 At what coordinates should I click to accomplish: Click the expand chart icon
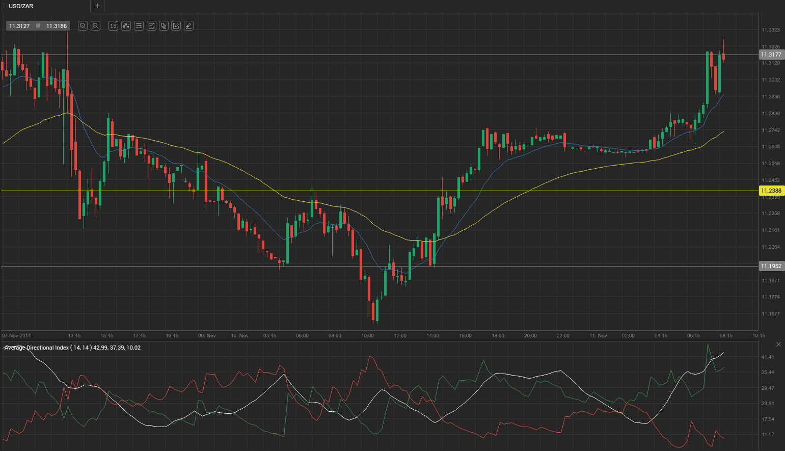[x=151, y=25]
